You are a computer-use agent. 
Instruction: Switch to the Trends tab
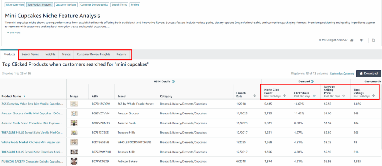pos(66,54)
